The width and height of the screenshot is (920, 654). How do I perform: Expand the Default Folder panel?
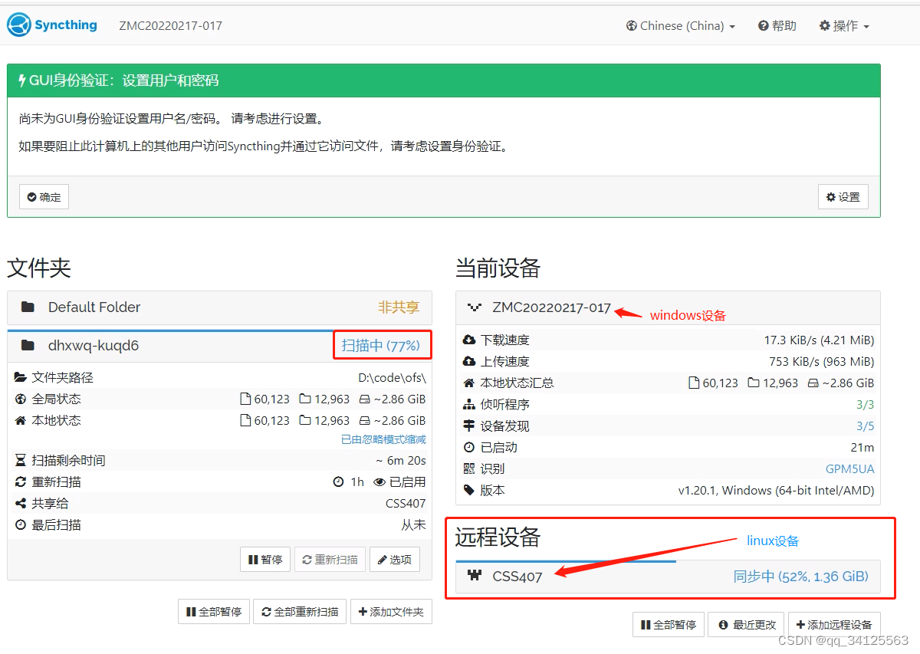219,307
